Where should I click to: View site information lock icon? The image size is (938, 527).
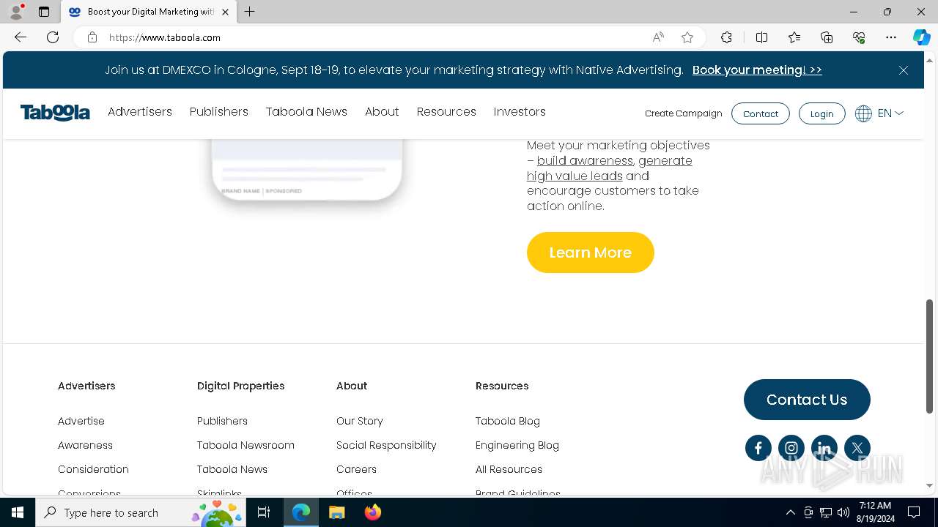click(92, 37)
